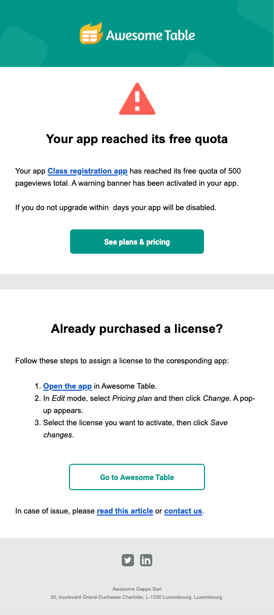This screenshot has width=274, height=615.
Task: Click the sentence about app being disabled
Action: pyautogui.click(x=116, y=208)
